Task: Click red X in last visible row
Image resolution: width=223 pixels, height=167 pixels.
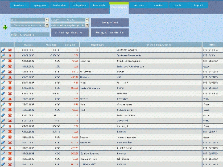Action: (10, 164)
